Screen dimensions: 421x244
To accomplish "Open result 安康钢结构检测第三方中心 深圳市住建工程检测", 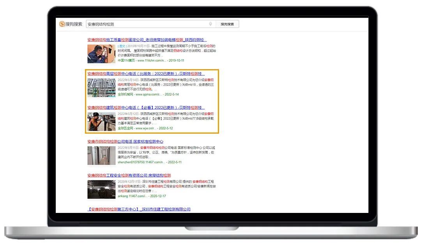I will 139,209.
